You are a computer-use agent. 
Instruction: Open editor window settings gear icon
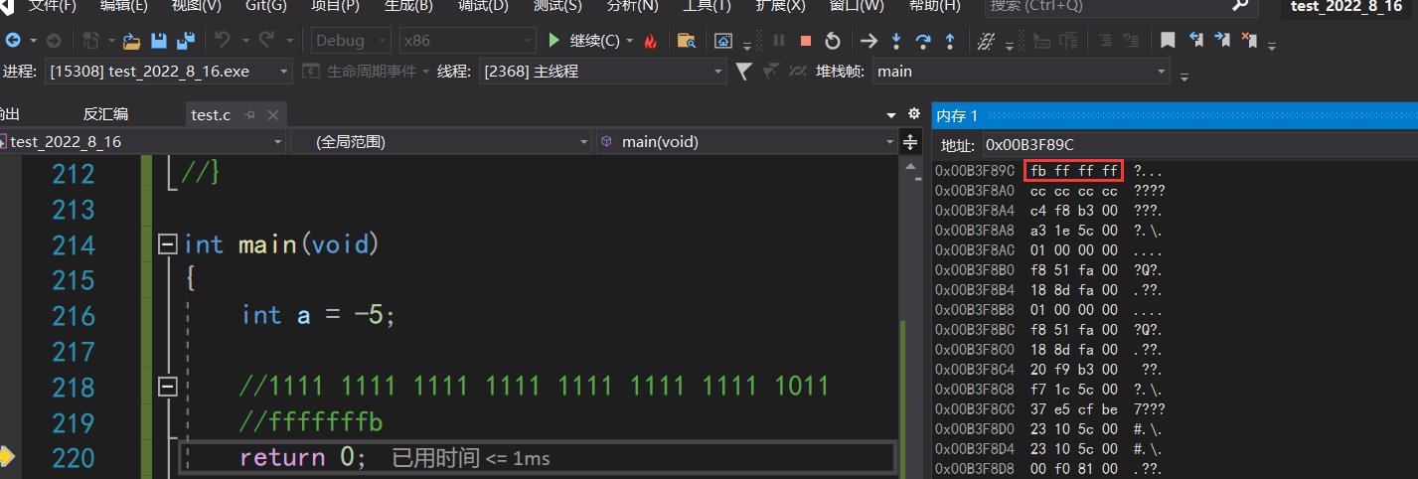914,114
